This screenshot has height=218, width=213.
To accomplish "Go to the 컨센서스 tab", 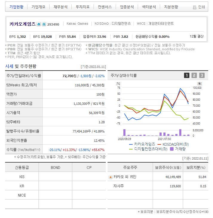I will pyautogui.click(x=105, y=7).
